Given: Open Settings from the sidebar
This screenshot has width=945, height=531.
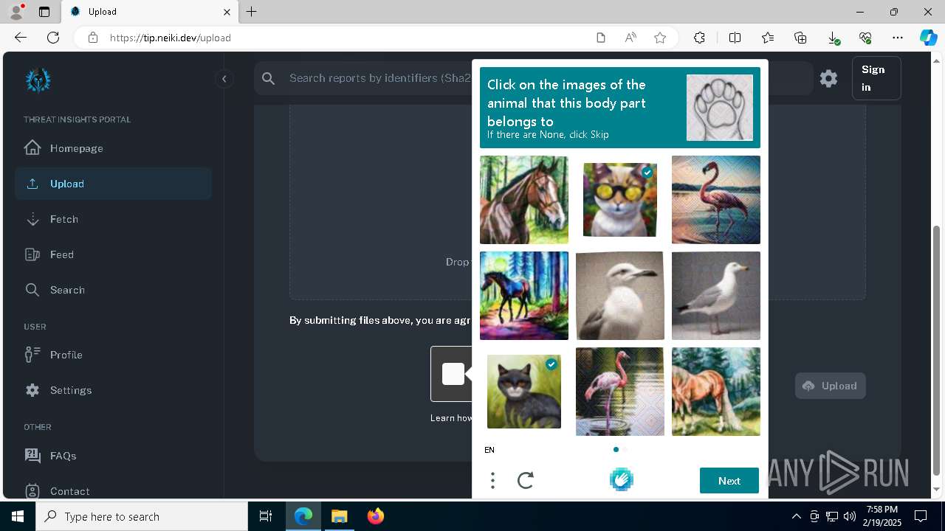Looking at the screenshot, I should (x=113, y=390).
